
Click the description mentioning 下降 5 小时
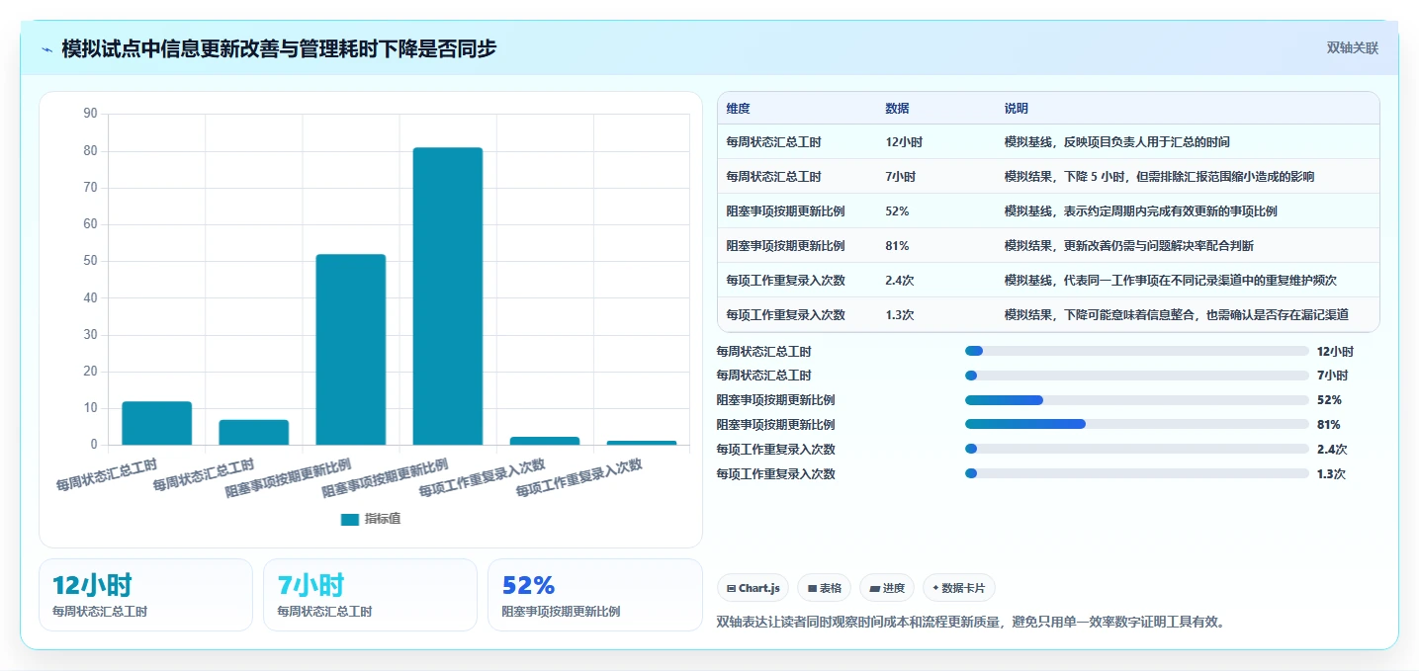[x=1159, y=177]
